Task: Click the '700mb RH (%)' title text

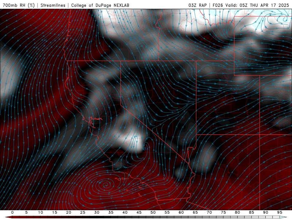Action: click(x=19, y=5)
